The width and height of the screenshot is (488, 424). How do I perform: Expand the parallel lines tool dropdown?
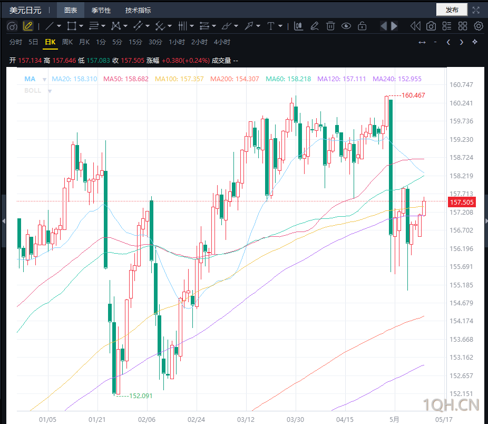pyautogui.click(x=103, y=26)
